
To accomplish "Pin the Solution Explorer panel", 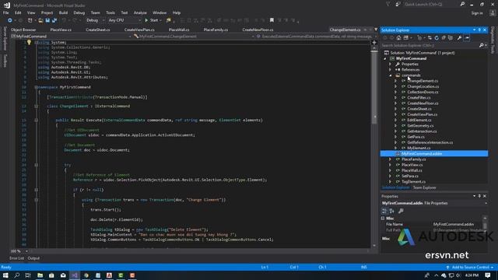I will 479,30.
